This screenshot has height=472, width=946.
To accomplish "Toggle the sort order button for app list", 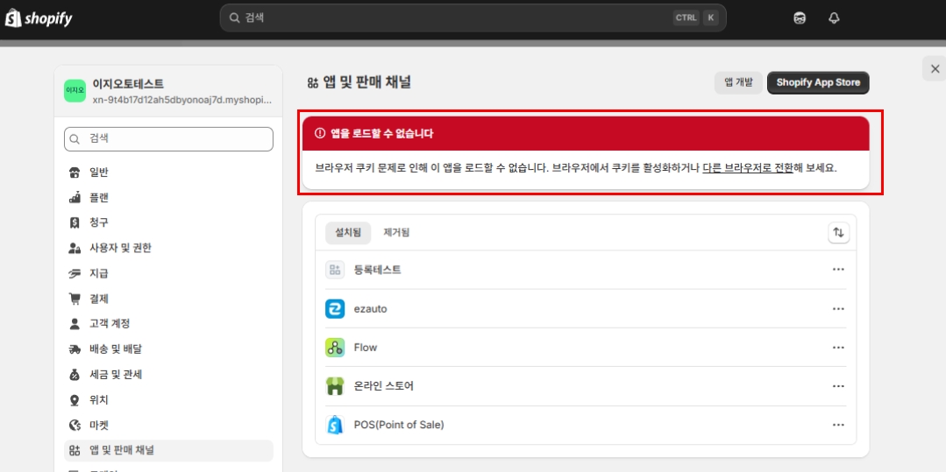I will tap(838, 232).
